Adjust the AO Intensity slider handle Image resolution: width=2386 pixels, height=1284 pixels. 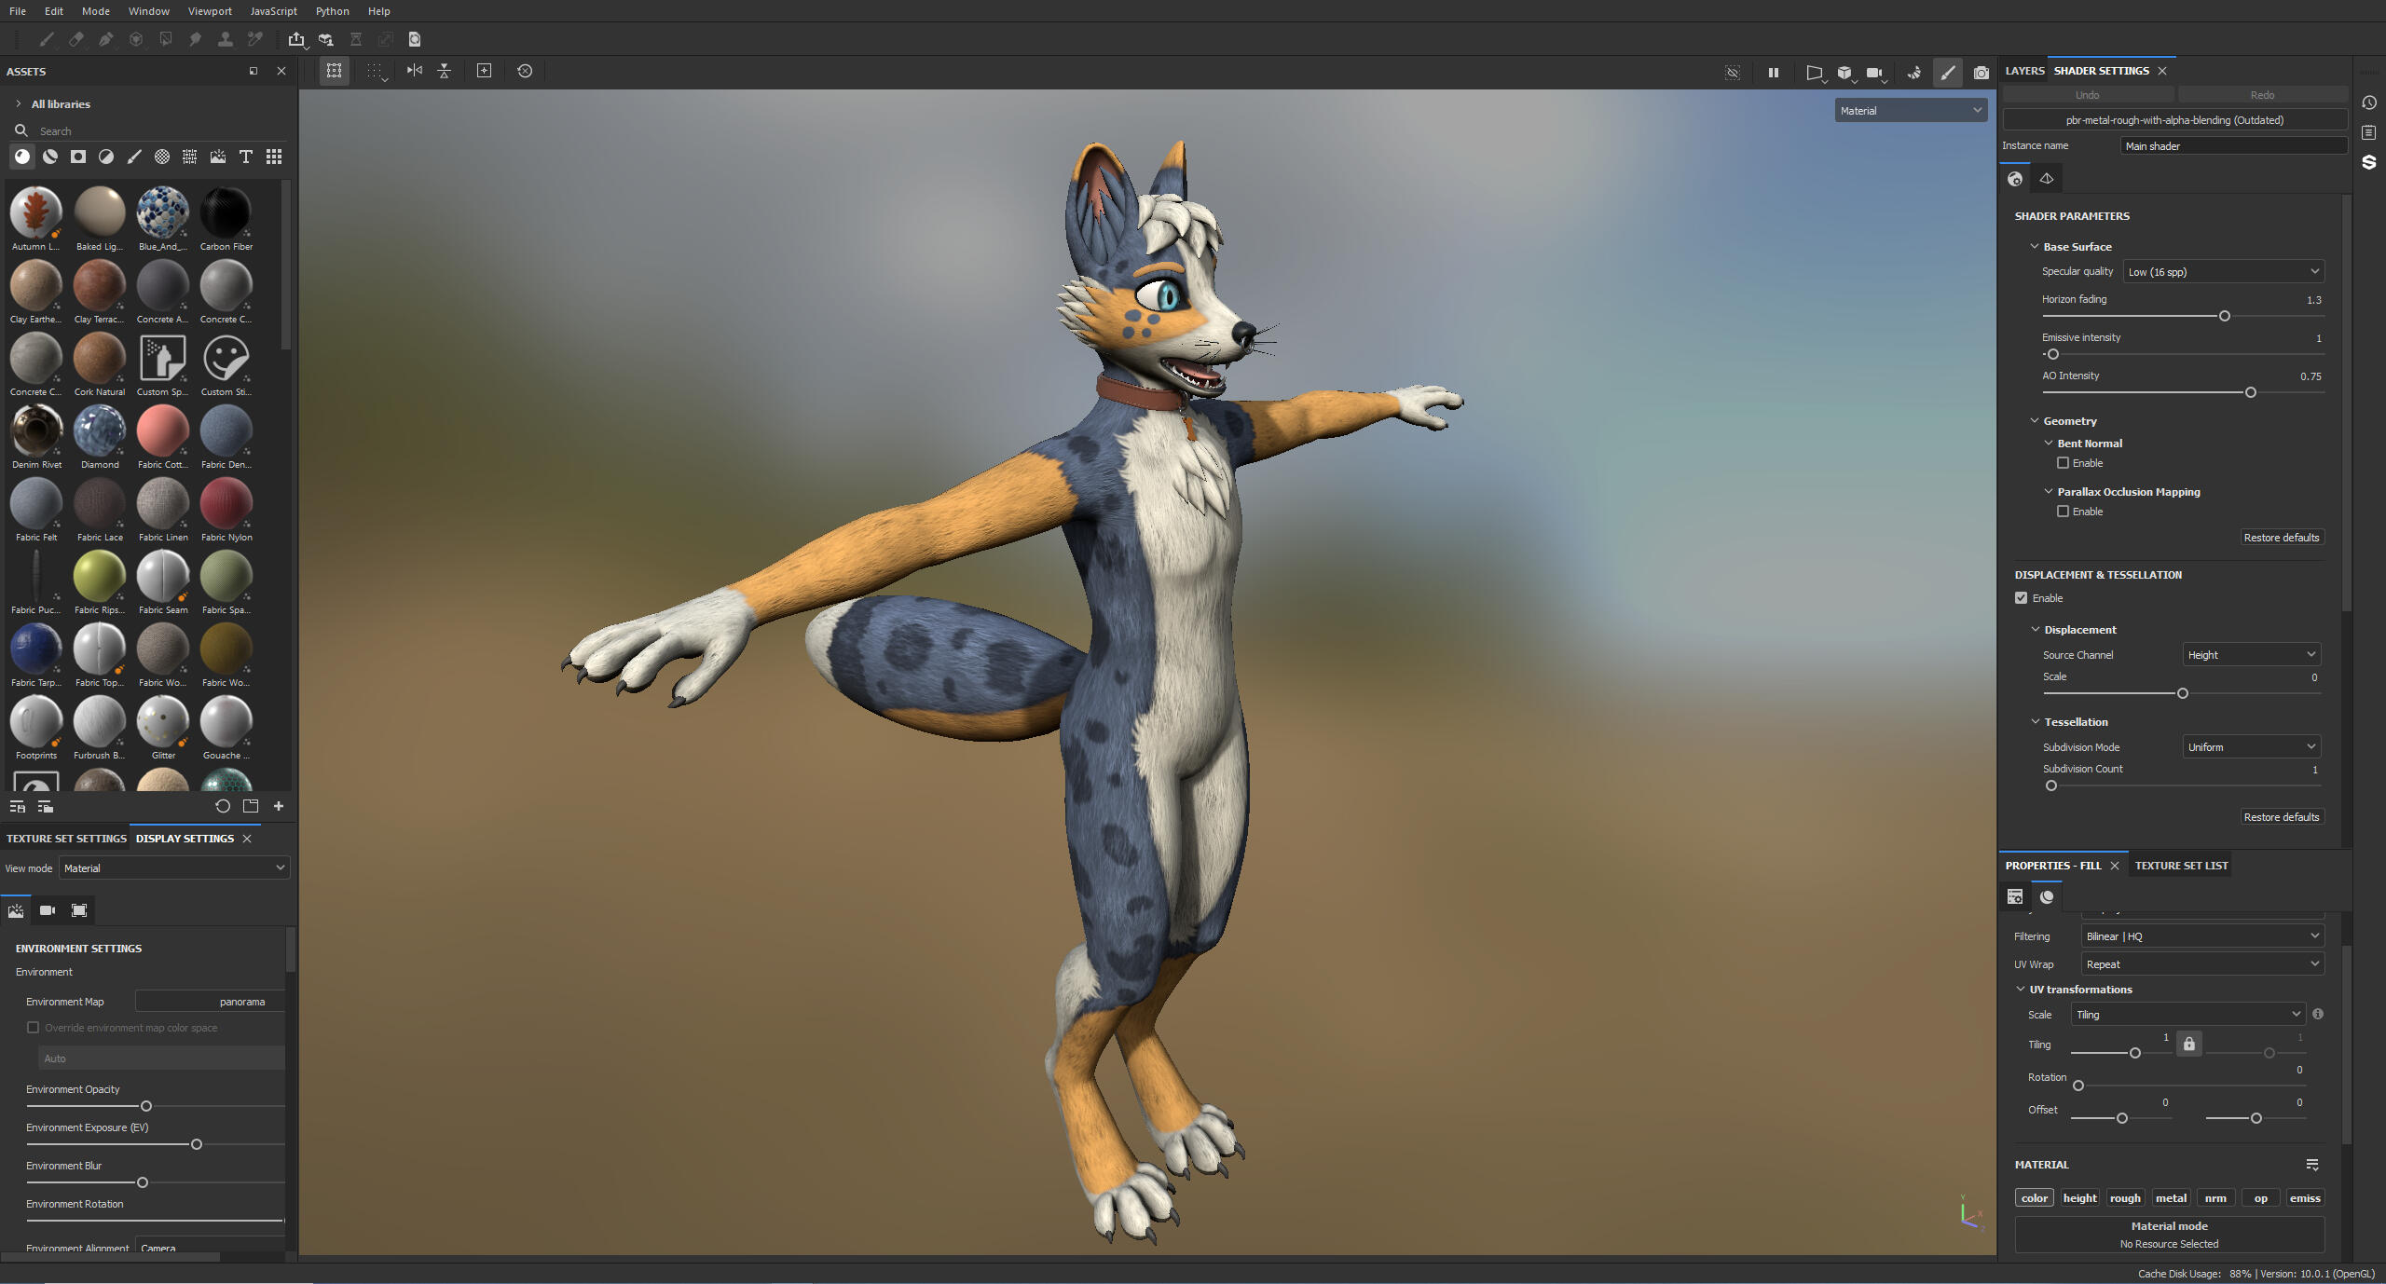[2251, 392]
